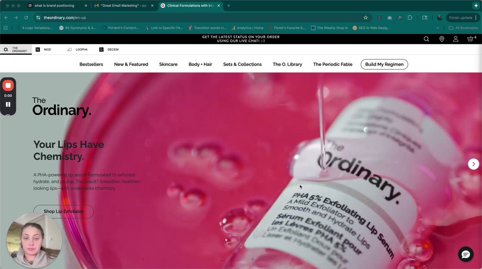The height and width of the screenshot is (269, 482).
Task: Show more bookmarks via double chevron
Action: coord(438,28)
